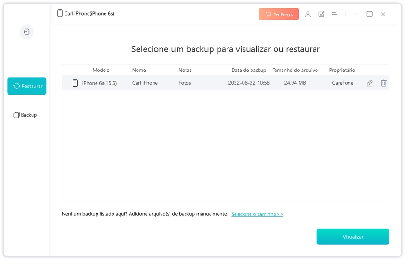Open the hamburger menu icon
The image size is (405, 260).
point(334,15)
